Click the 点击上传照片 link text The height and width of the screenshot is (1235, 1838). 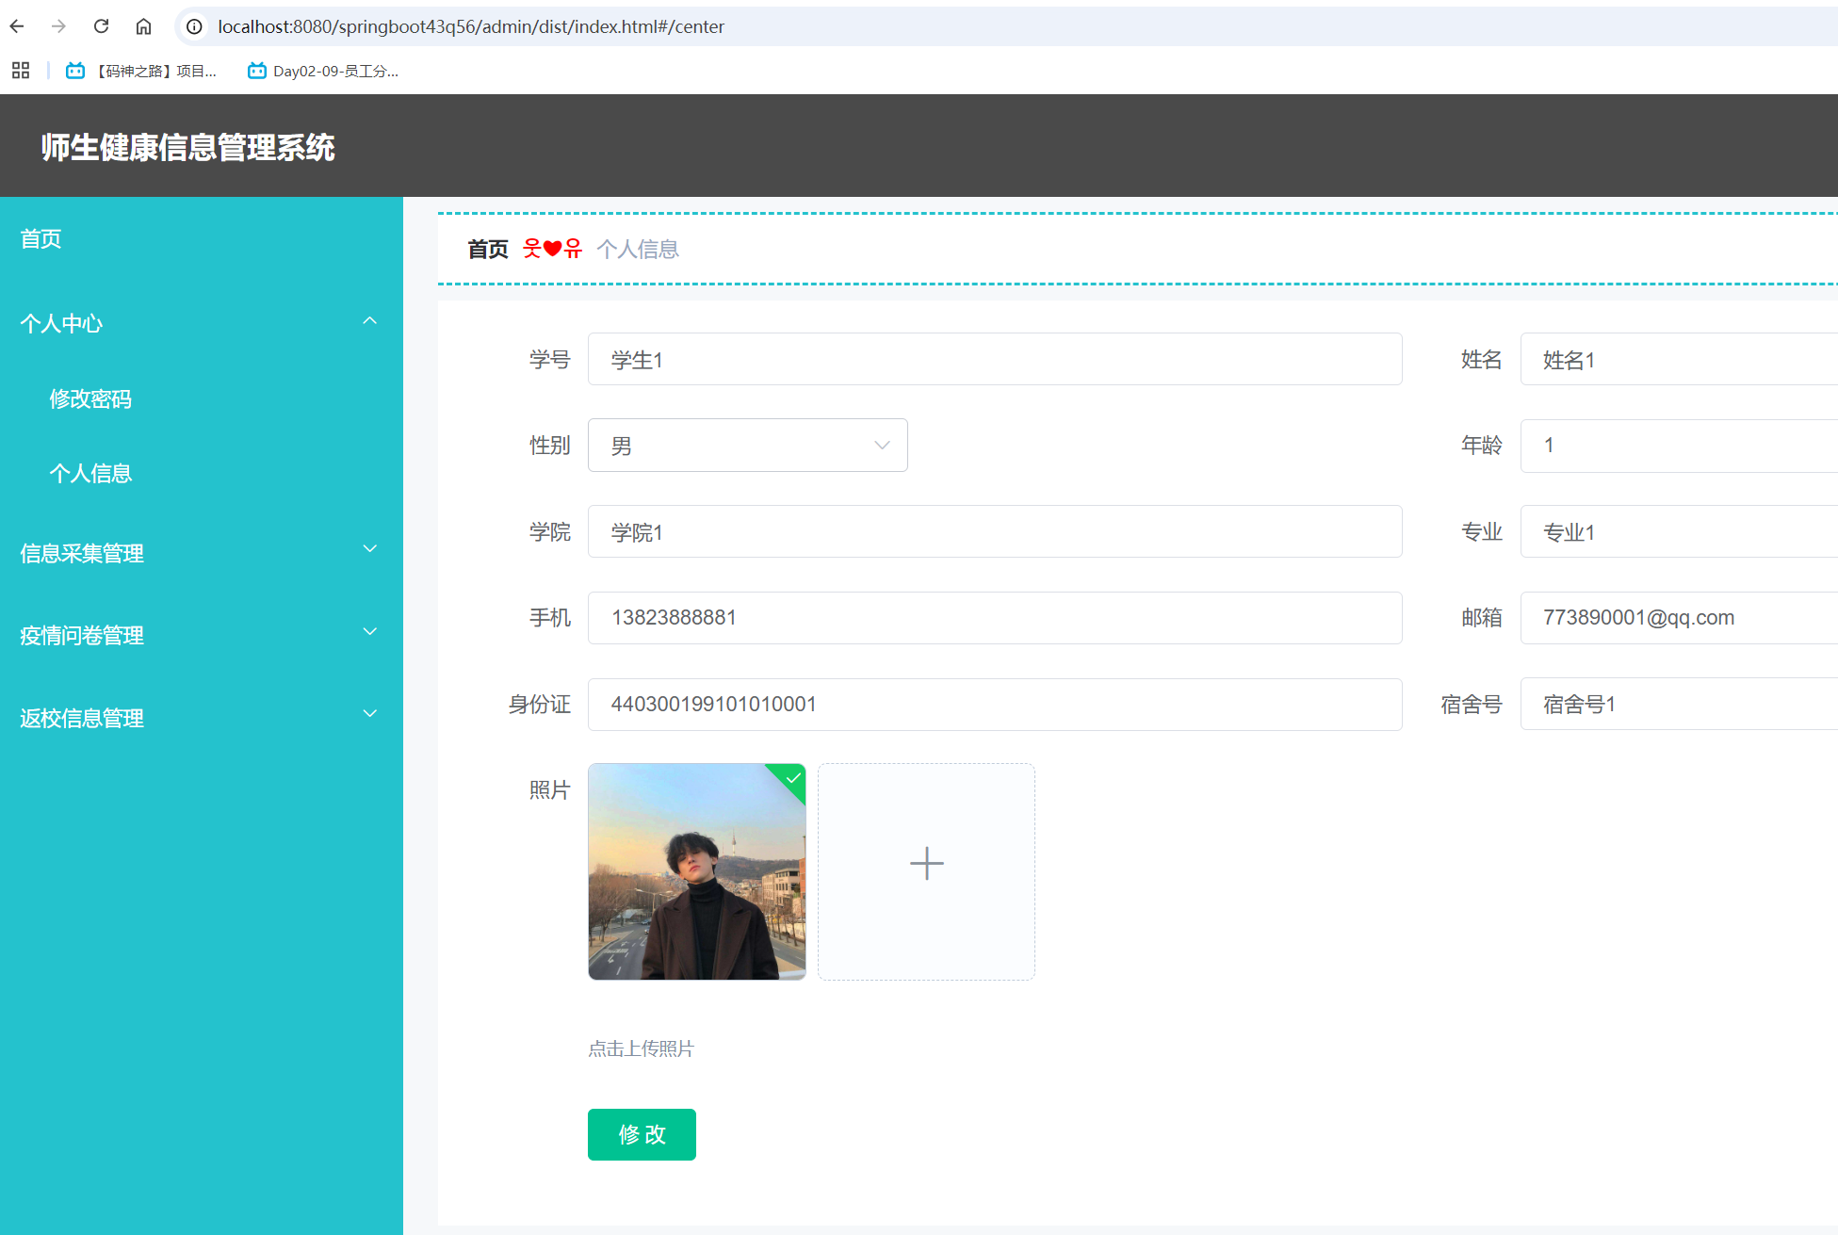pyautogui.click(x=640, y=1048)
